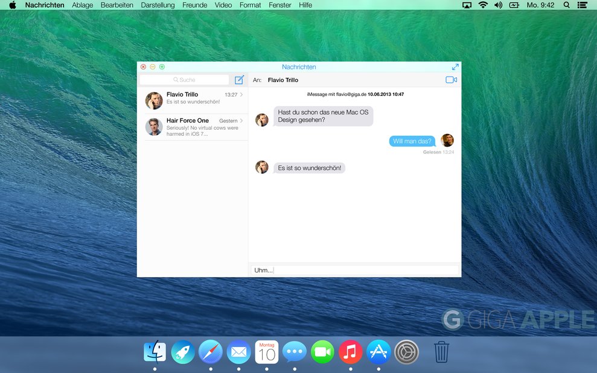The width and height of the screenshot is (597, 373).
Task: Open Wi-Fi status menu
Action: pos(483,5)
